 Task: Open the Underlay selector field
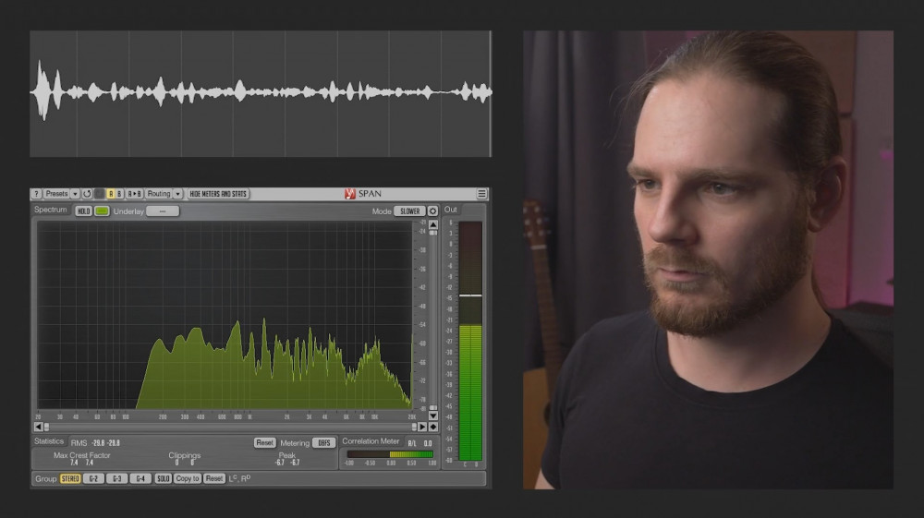[x=163, y=211]
